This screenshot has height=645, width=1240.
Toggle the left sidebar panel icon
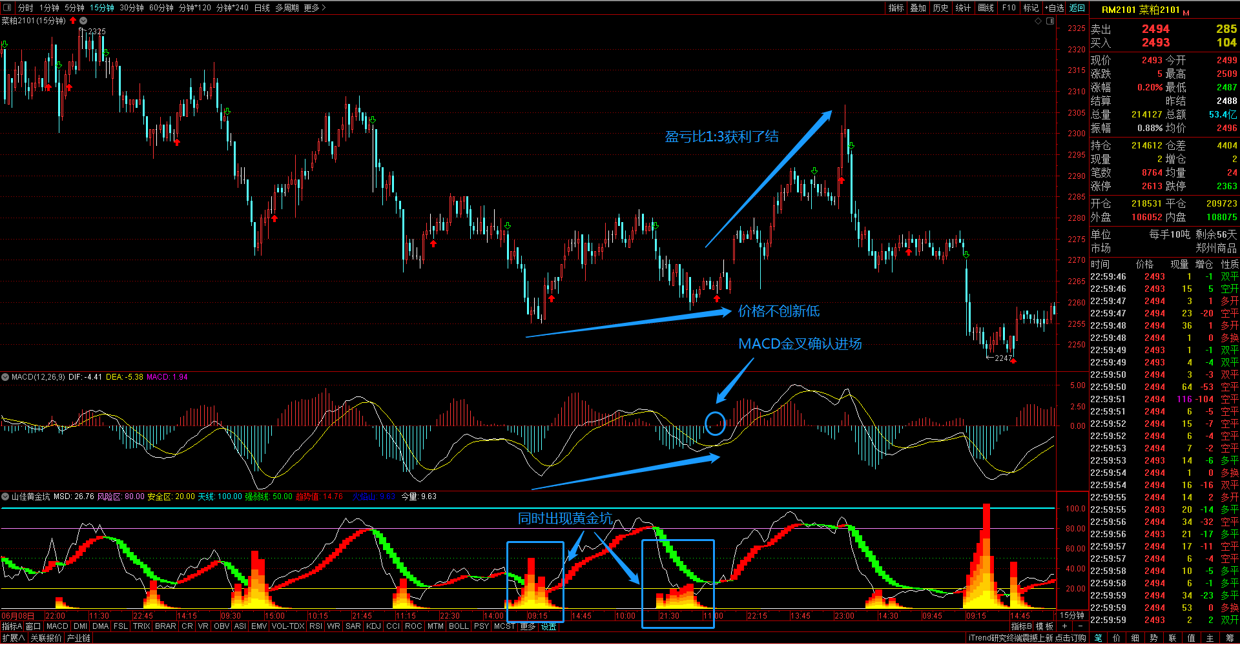click(x=7, y=8)
